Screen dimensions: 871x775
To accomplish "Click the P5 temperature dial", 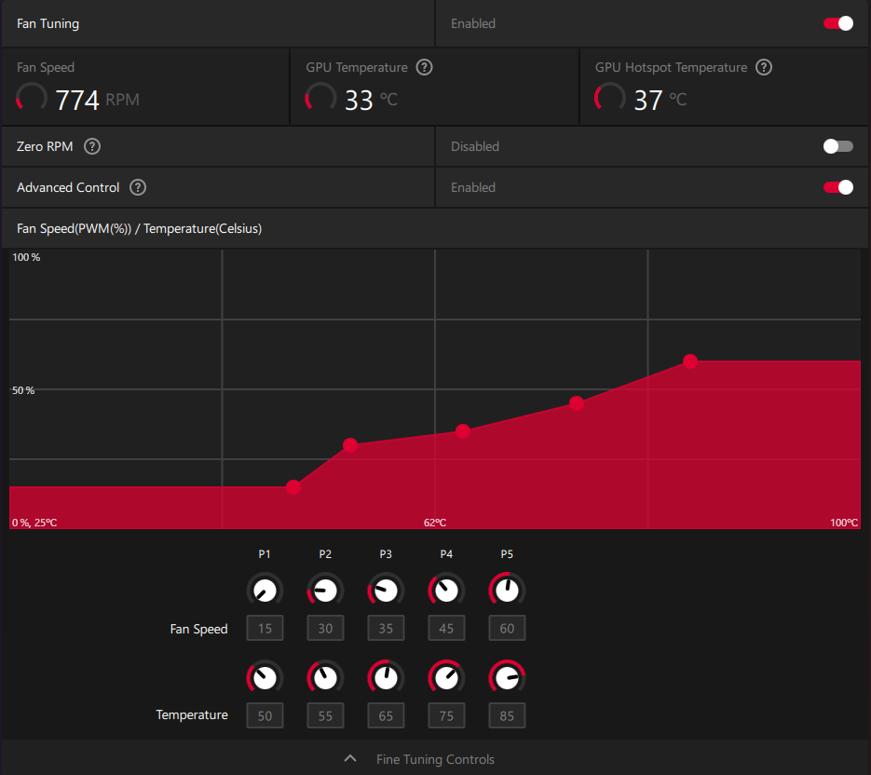I will pos(507,678).
